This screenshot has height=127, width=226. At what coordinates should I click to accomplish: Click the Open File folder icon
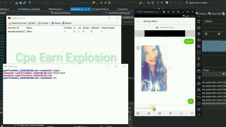click(x=17, y=3)
